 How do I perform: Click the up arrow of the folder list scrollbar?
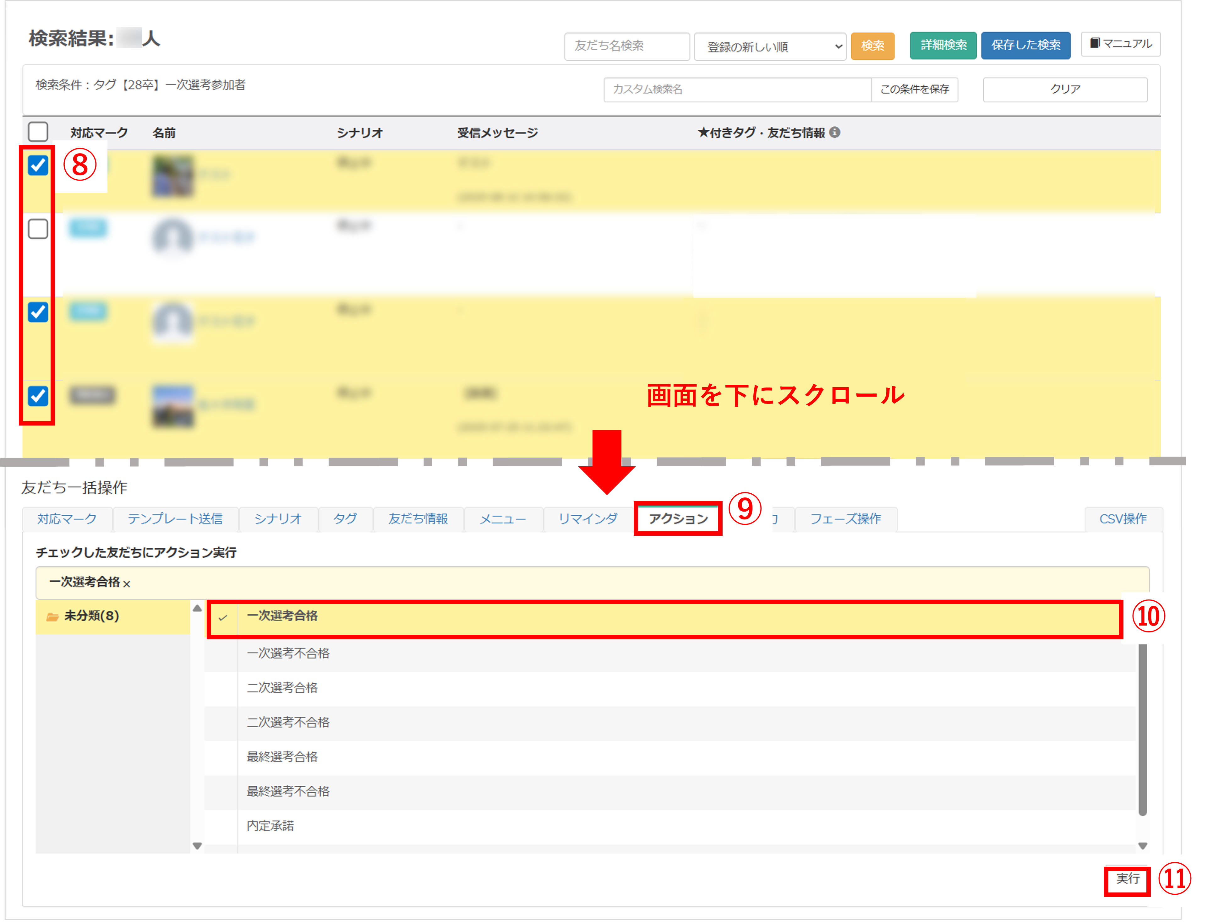[x=197, y=608]
